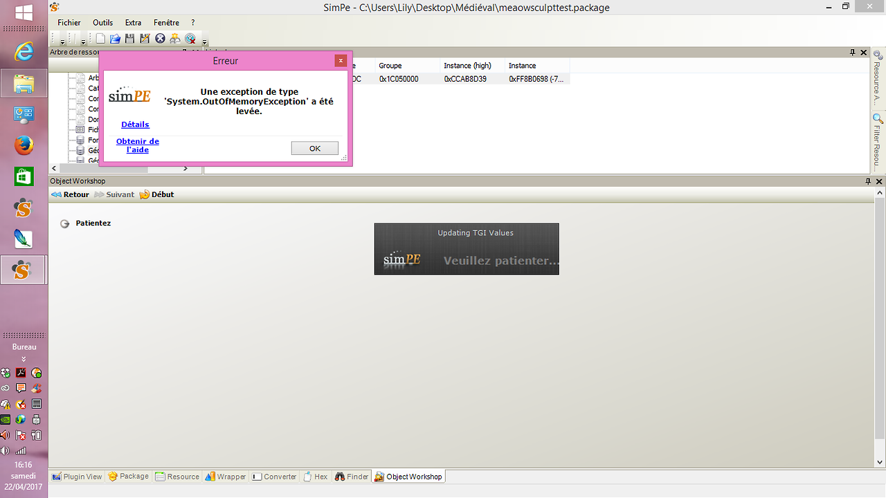Click the Retour back arrow button

70,194
